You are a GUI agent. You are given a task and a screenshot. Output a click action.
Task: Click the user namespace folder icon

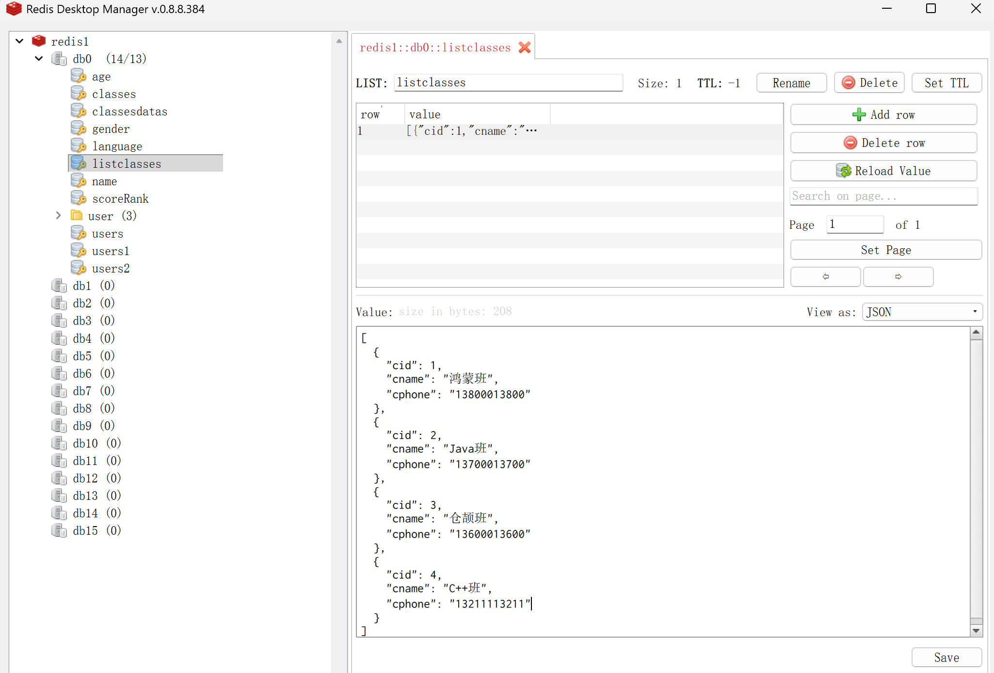[x=77, y=215]
